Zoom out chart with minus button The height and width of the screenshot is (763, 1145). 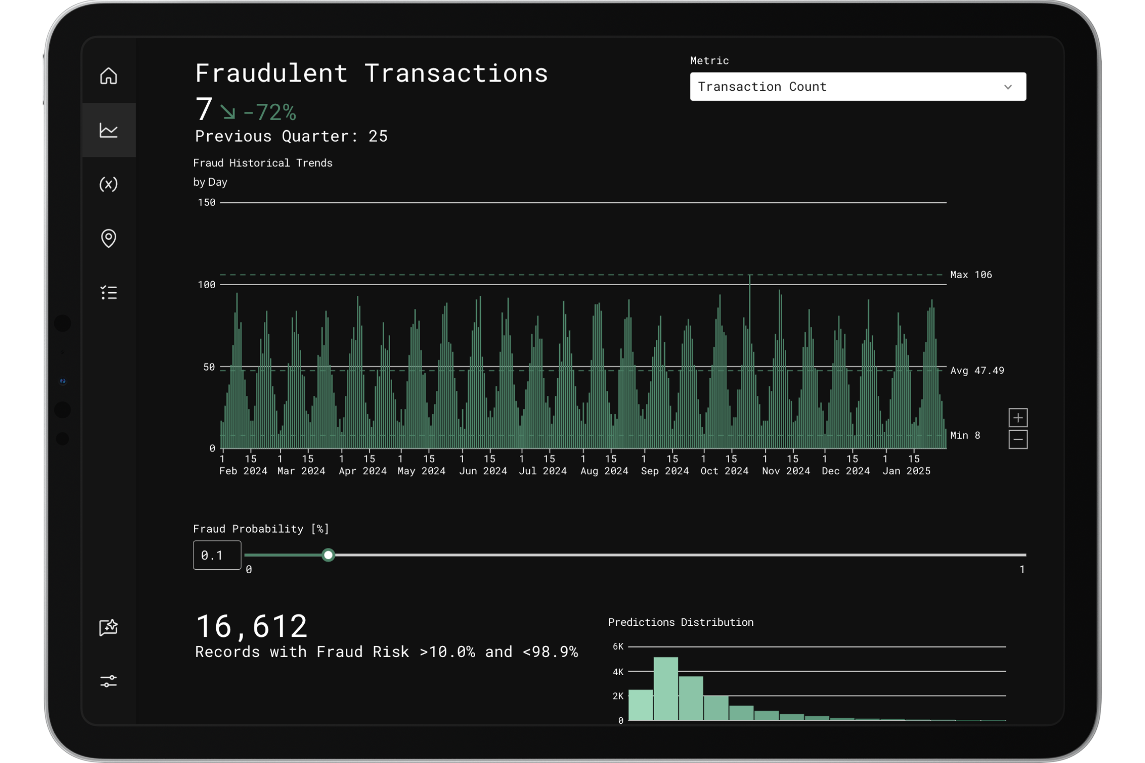1018,440
